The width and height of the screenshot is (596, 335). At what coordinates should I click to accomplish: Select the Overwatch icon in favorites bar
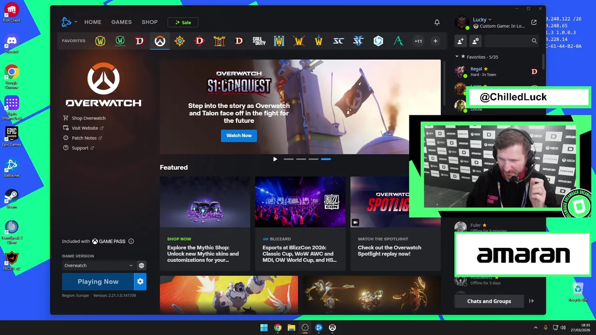click(160, 41)
